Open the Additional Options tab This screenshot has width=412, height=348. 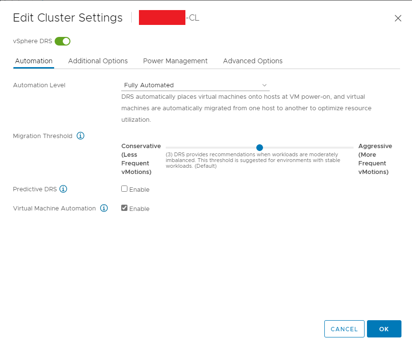coord(98,61)
